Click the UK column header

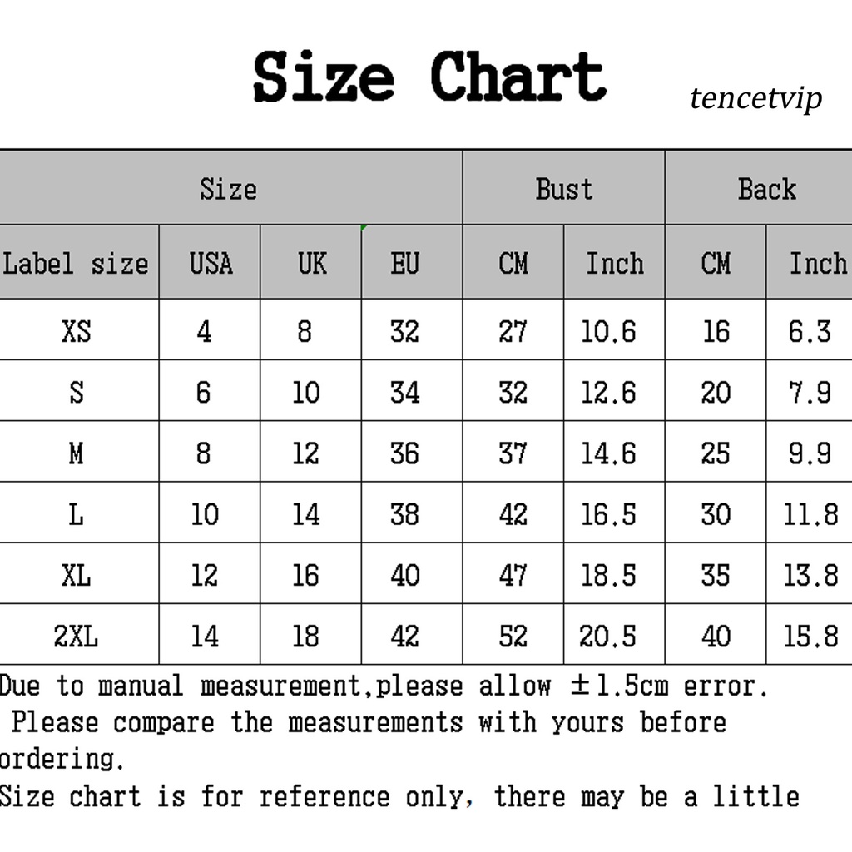click(311, 264)
